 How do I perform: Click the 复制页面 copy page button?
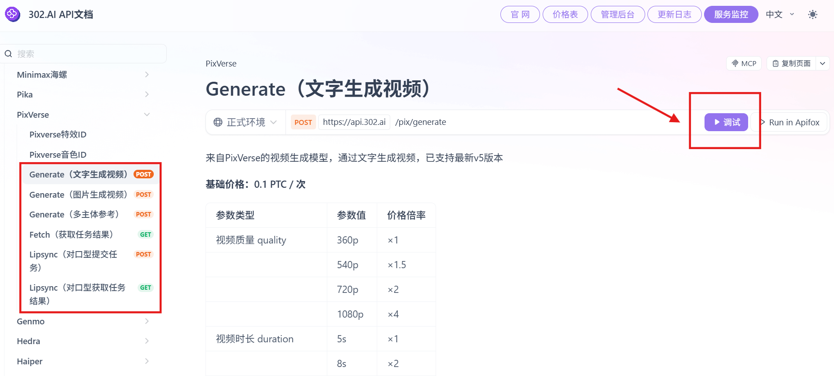click(791, 63)
